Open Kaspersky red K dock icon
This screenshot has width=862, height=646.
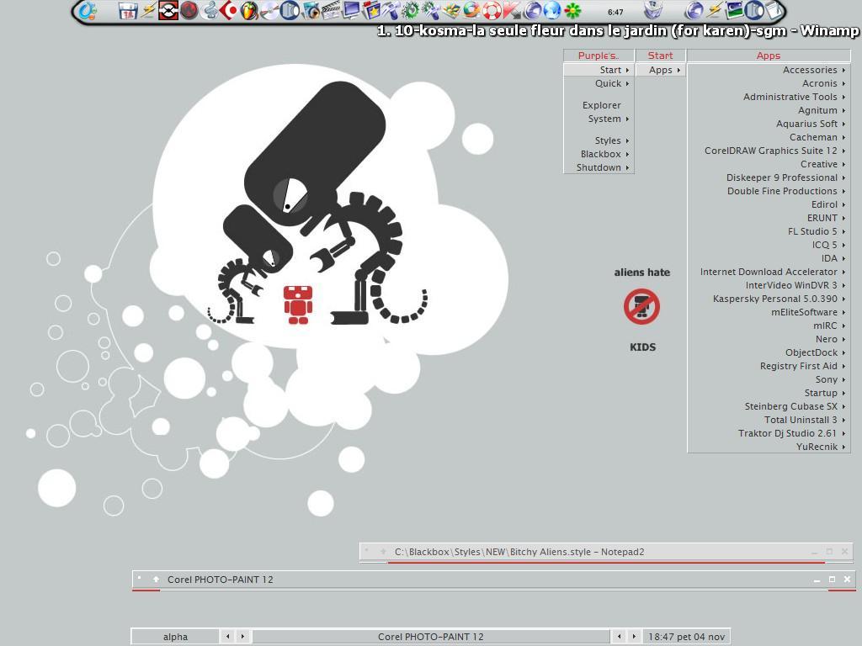[512, 10]
